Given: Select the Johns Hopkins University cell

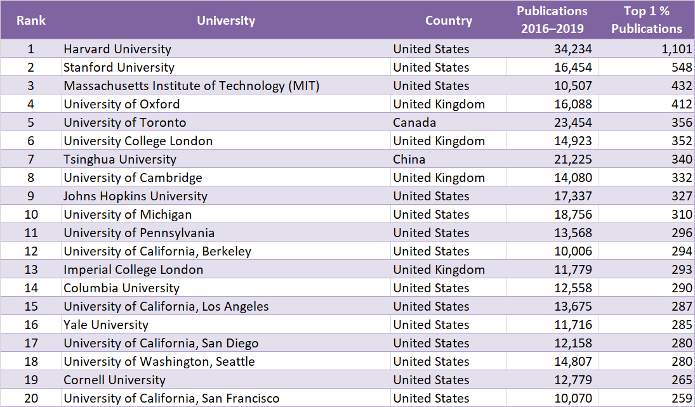Looking at the screenshot, I should 135,196.
